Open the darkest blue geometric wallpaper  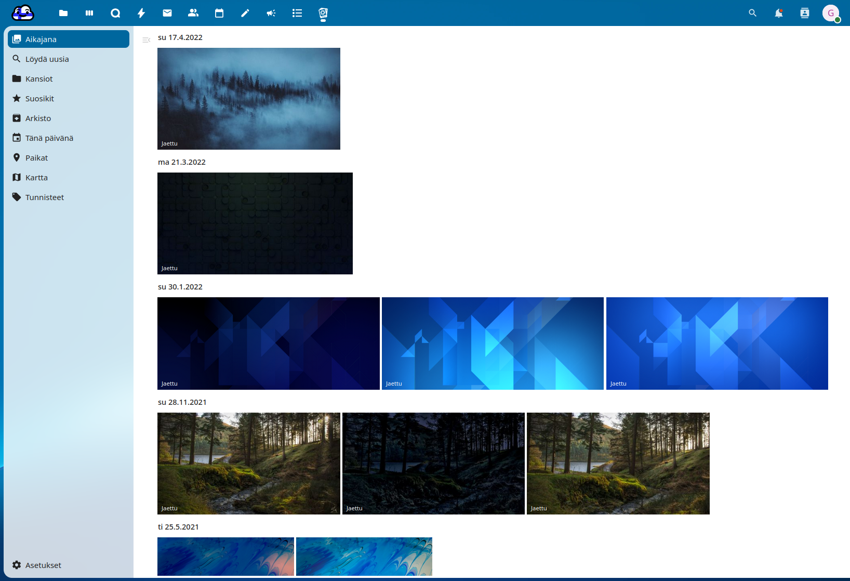pyautogui.click(x=269, y=344)
